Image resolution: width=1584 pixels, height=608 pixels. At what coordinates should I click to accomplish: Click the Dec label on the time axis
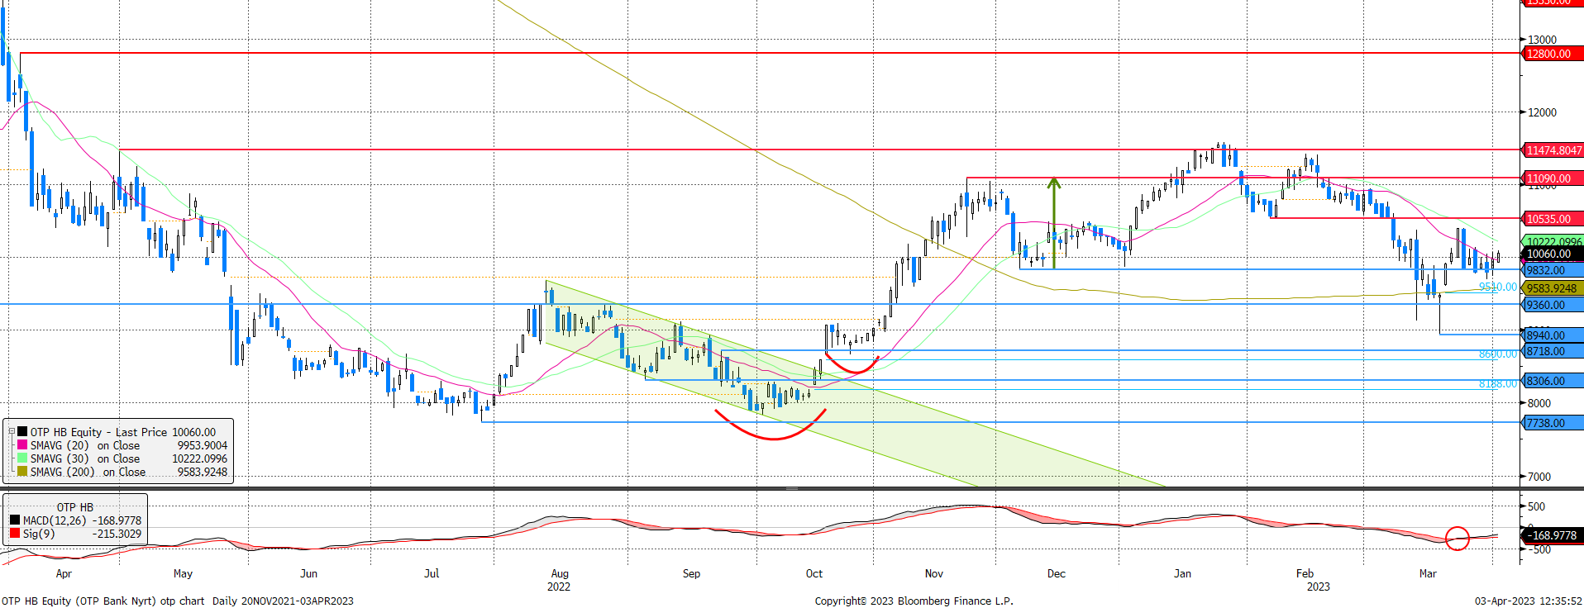pos(1057,573)
